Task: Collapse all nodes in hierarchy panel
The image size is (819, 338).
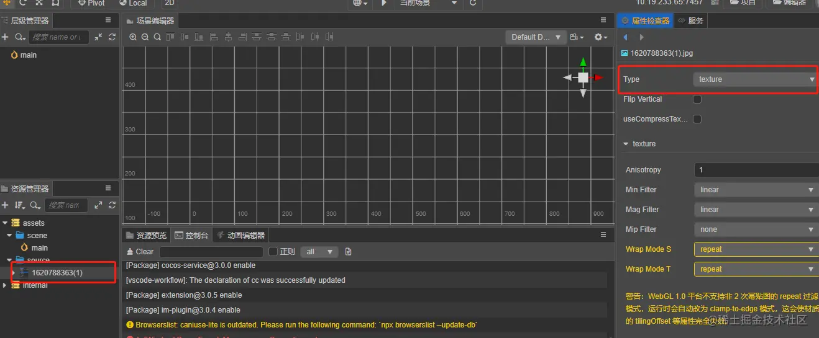Action: (98, 37)
